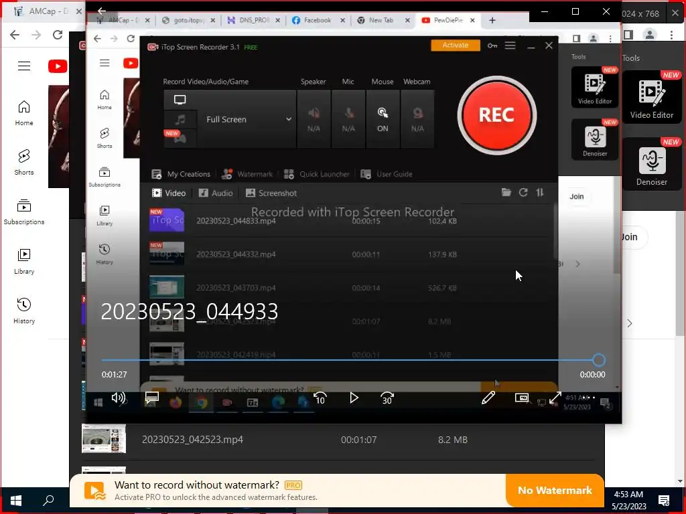The image size is (686, 514).
Task: Click the seek bar thumb at the end
Action: coord(598,360)
